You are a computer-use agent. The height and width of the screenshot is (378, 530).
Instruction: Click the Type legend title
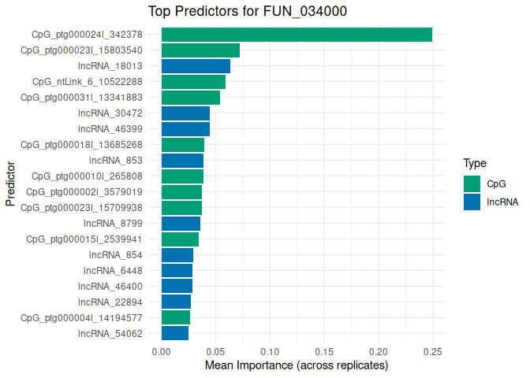pos(474,163)
